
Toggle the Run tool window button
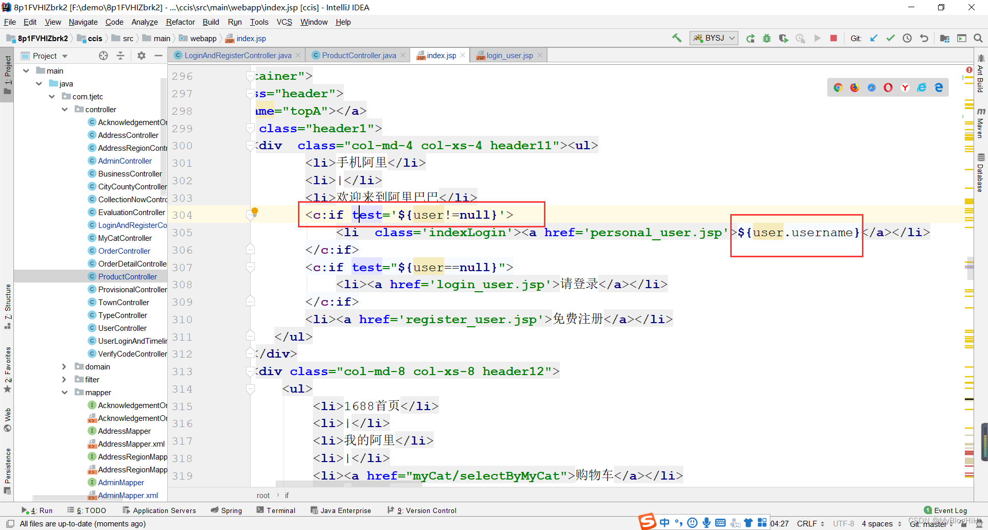(x=37, y=510)
